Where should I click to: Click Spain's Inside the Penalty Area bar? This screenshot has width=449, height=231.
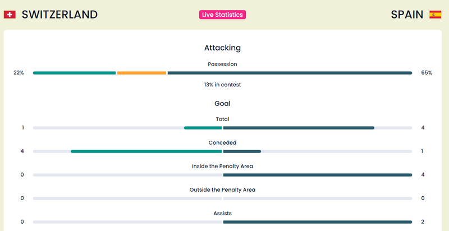(x=318, y=175)
